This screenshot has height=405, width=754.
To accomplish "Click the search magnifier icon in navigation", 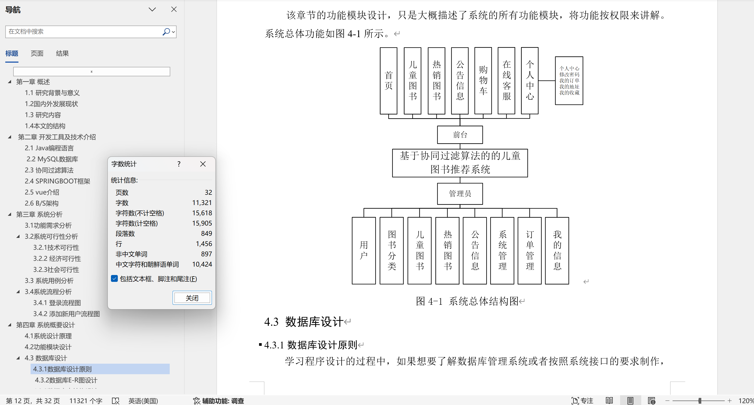I will point(166,32).
